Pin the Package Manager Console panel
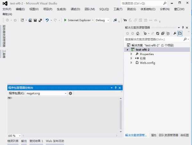 coord(116,88)
